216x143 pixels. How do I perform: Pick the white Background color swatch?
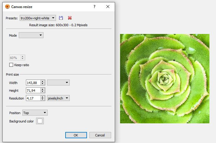(x=40, y=121)
